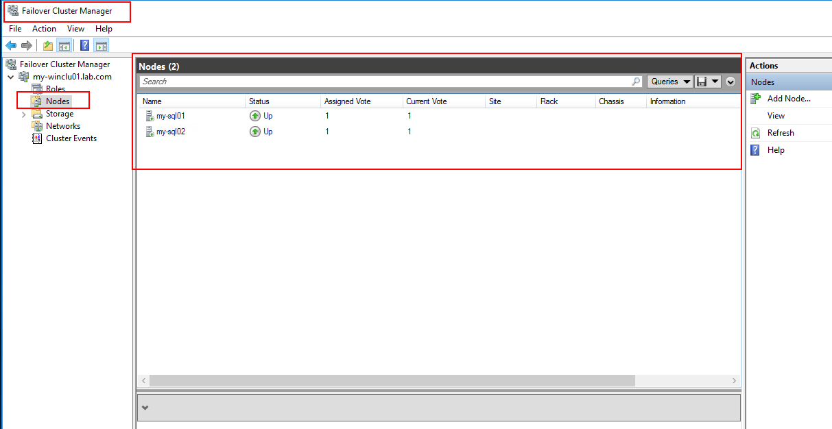Screen dimensions: 832x429
Task: Click the left arrow of the horizontal scrollbar
Action: pyautogui.click(x=144, y=380)
